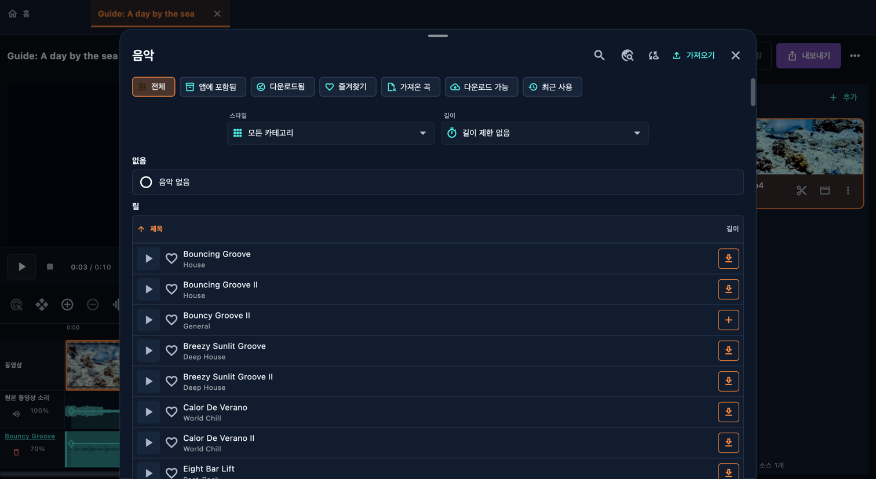The height and width of the screenshot is (479, 876).
Task: Select the 가져온 곡 filter tab
Action: 410,87
